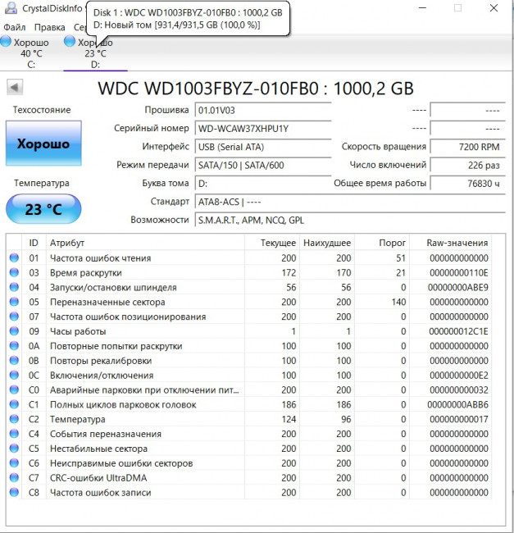Open the Файл menu
The image size is (514, 533).
click(x=15, y=27)
